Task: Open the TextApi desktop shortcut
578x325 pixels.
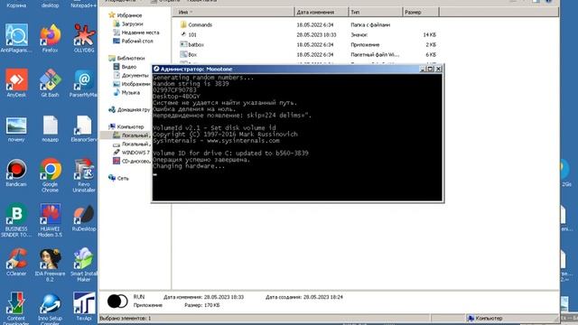Action: [x=84, y=306]
